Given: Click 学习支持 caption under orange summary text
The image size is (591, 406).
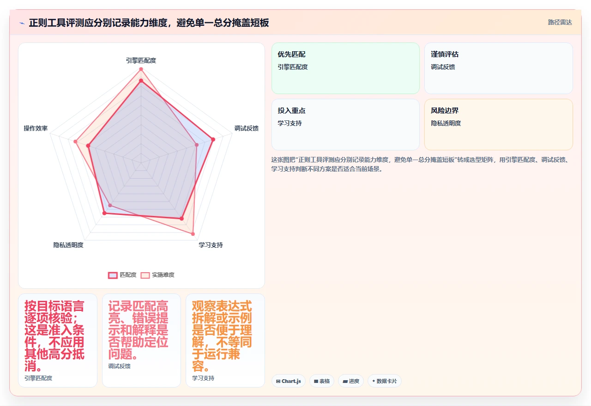Looking at the screenshot, I should 203,378.
